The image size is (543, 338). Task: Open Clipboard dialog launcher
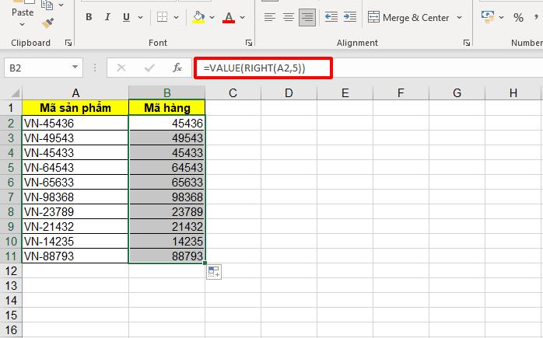(x=68, y=43)
